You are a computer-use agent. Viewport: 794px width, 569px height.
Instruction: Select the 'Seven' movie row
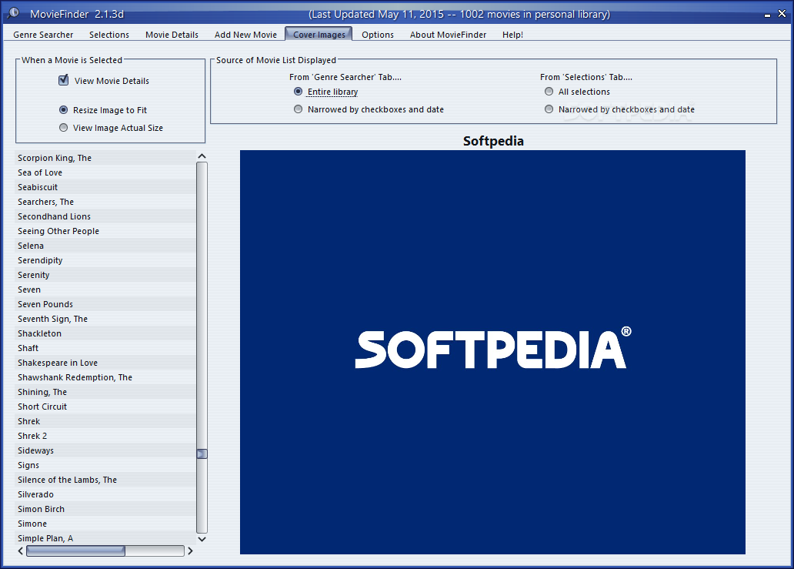105,290
